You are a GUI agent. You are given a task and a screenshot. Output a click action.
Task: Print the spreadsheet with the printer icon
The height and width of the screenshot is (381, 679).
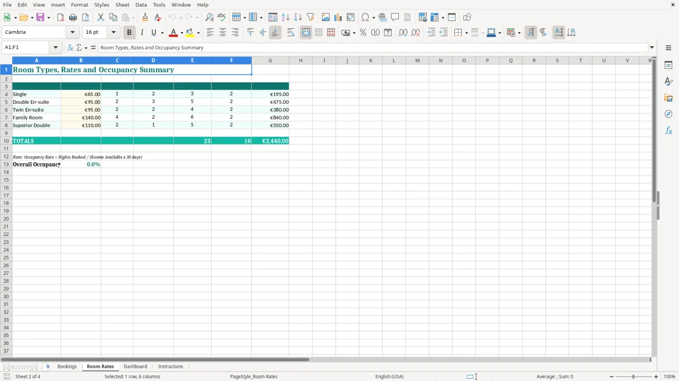coord(73,17)
